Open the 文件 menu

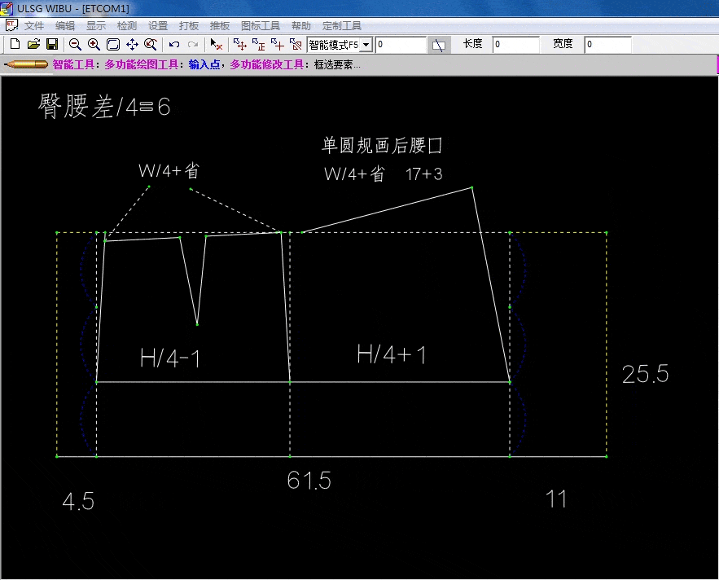33,26
